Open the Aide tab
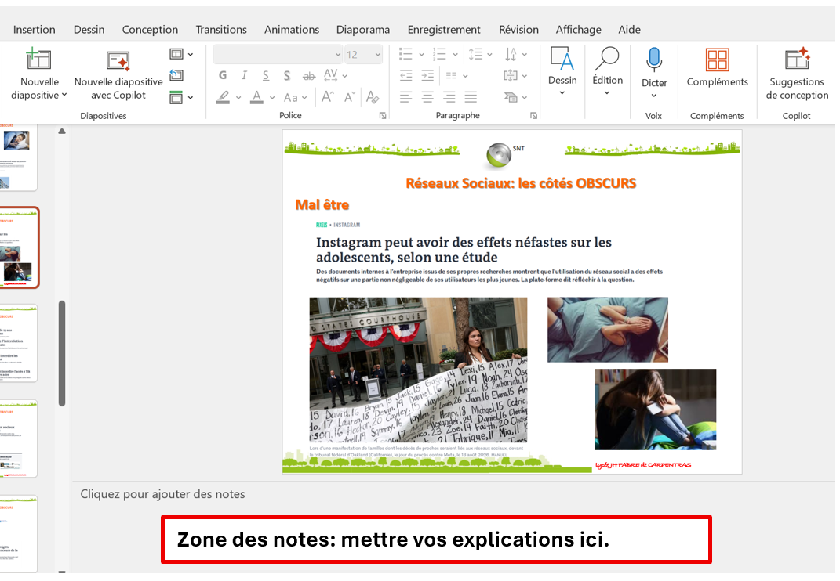 click(x=630, y=30)
